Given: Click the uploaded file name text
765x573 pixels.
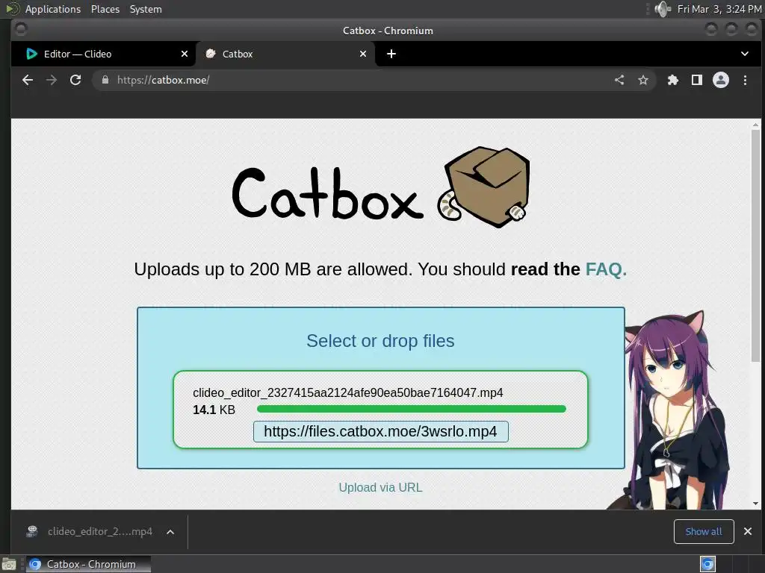Looking at the screenshot, I should pos(348,392).
